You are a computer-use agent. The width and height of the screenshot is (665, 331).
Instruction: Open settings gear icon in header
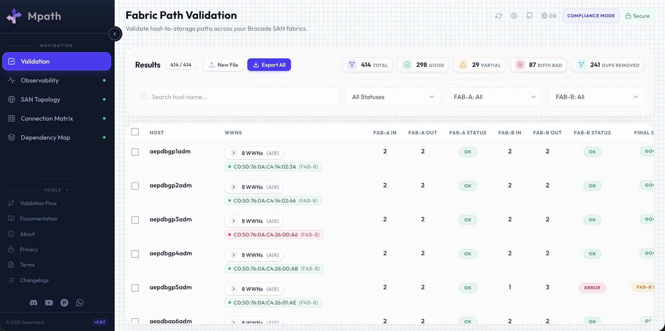(514, 16)
